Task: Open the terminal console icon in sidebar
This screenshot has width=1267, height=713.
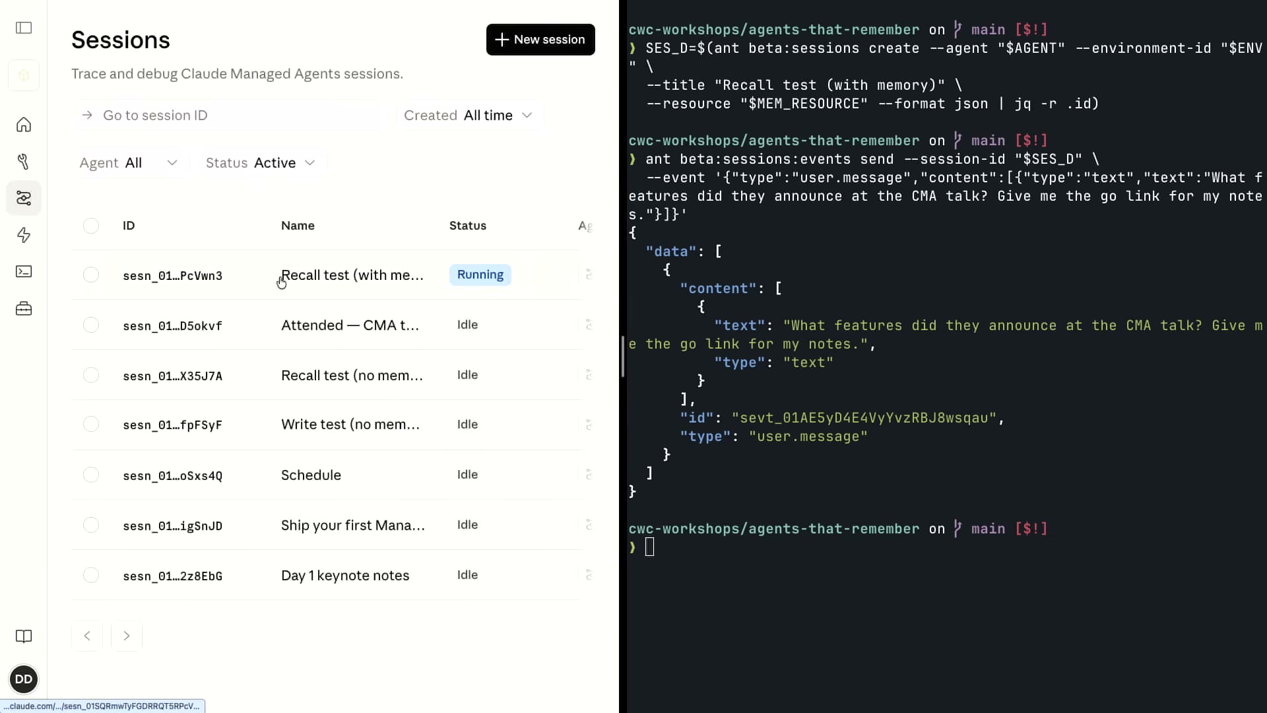Action: tap(24, 271)
